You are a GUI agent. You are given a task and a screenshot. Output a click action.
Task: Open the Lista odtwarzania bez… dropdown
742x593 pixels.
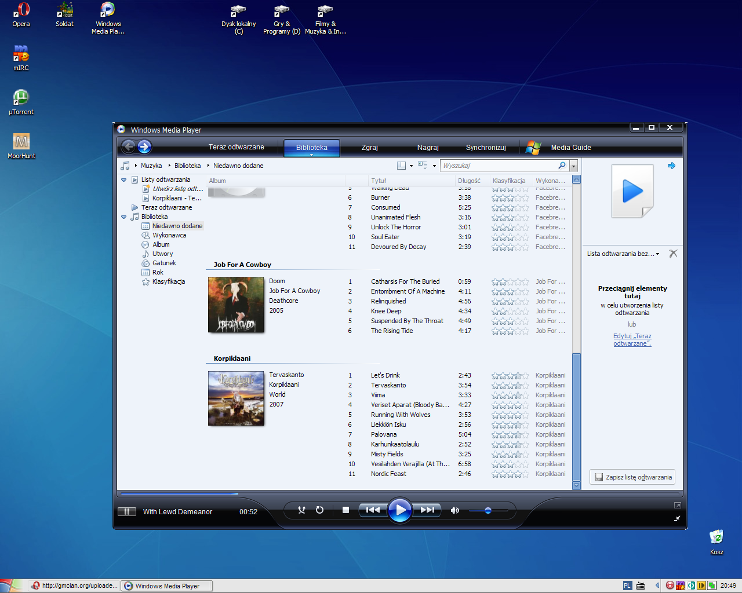(623, 254)
